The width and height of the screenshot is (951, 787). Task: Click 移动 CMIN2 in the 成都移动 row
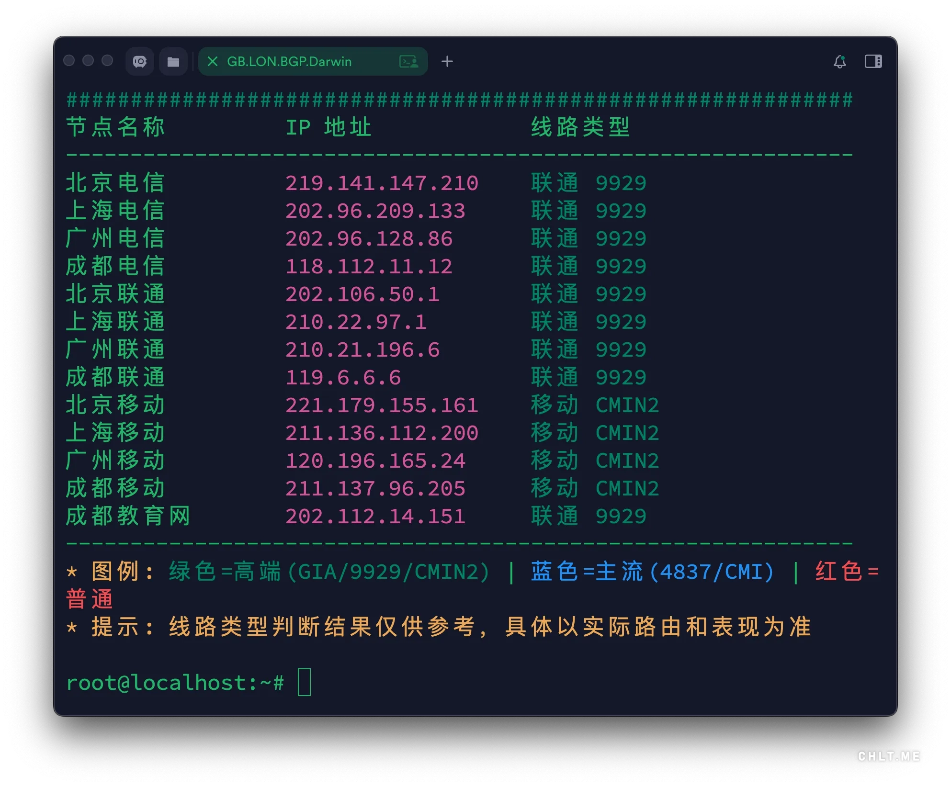[595, 488]
